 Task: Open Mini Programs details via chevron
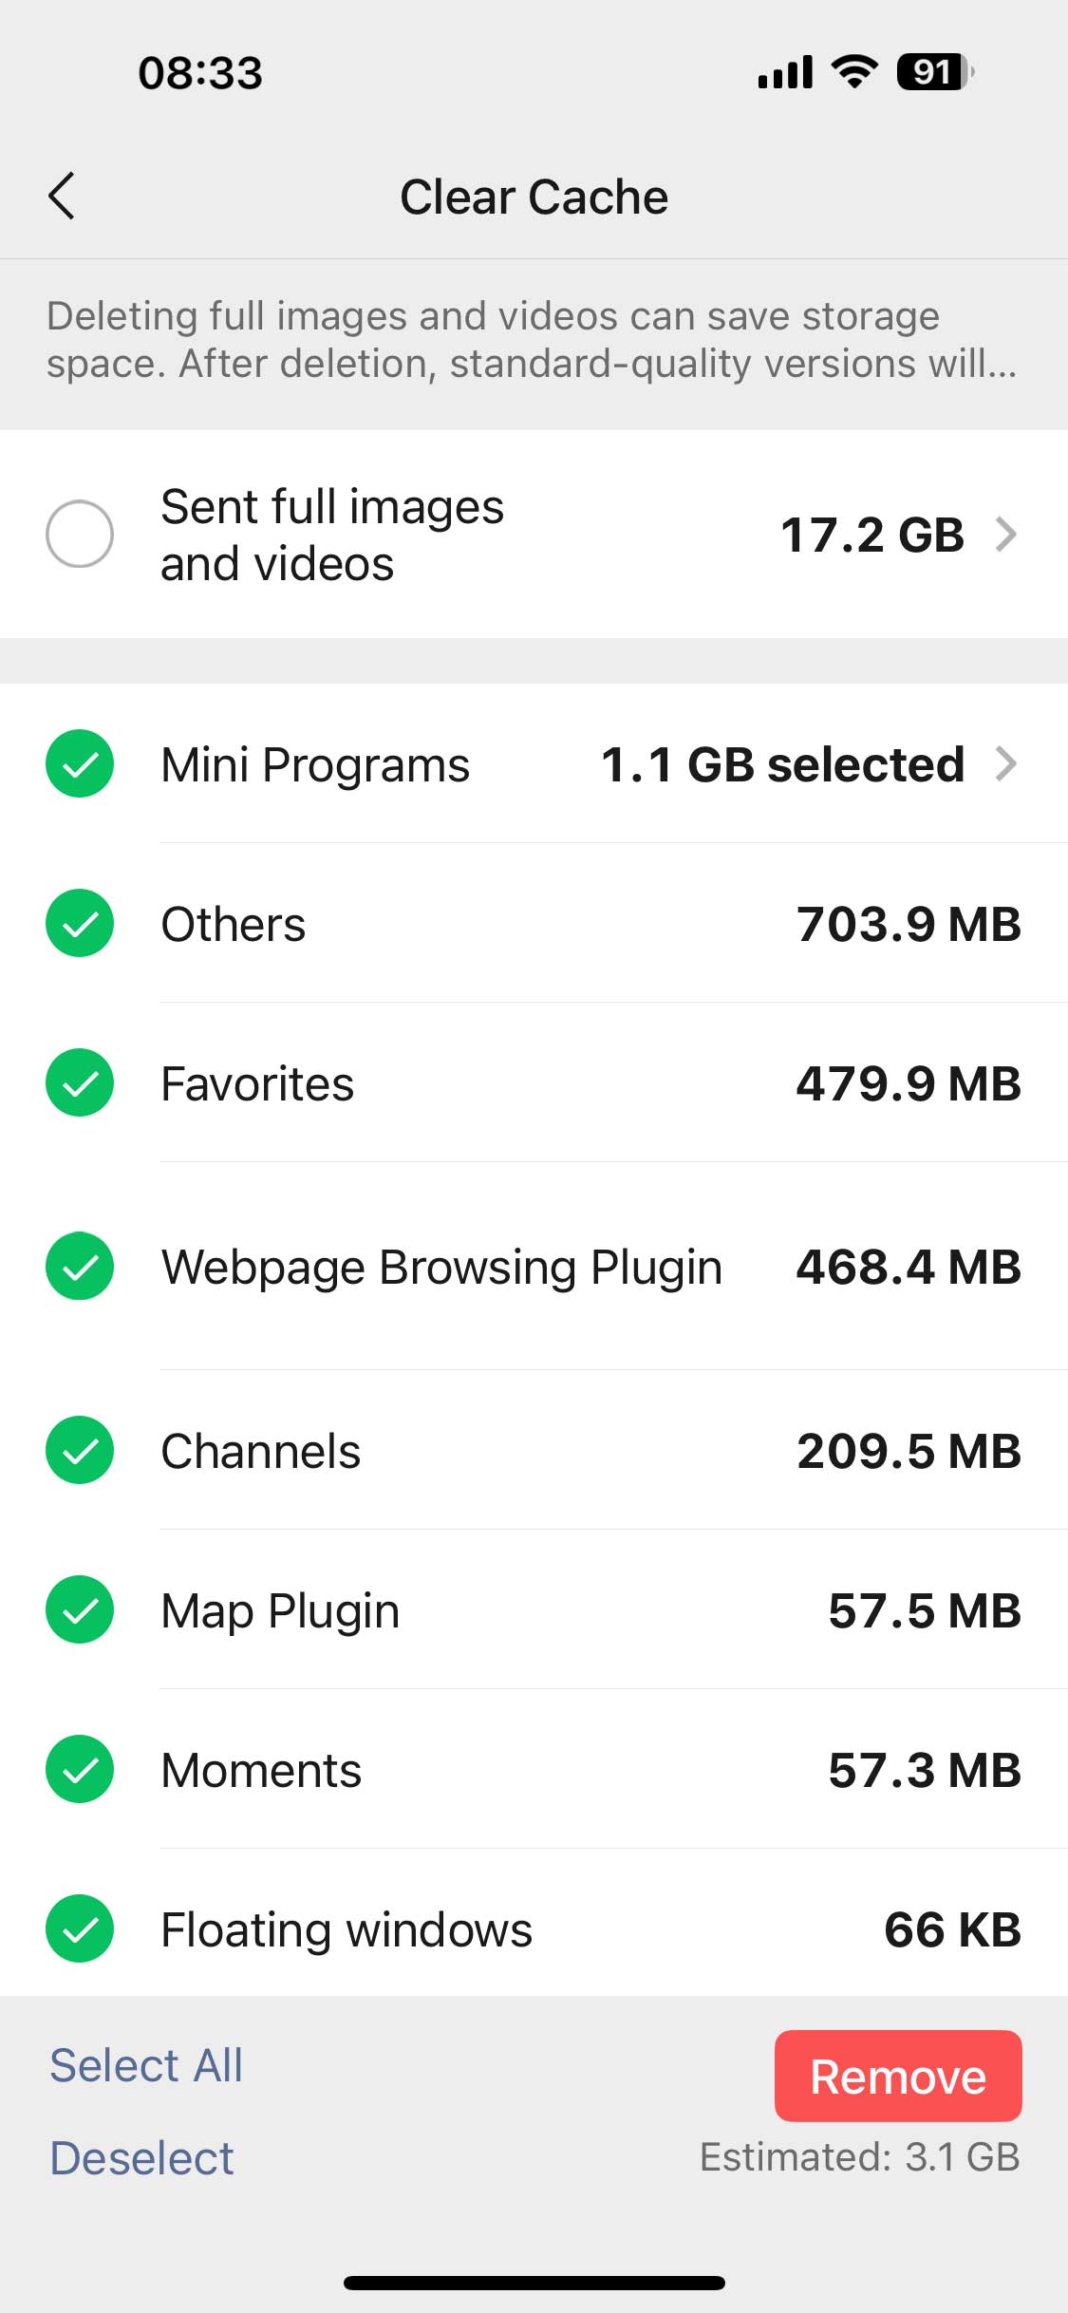pyautogui.click(x=1006, y=763)
